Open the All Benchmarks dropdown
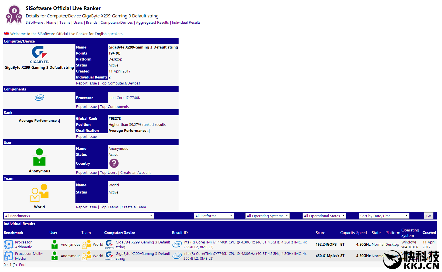 point(79,216)
